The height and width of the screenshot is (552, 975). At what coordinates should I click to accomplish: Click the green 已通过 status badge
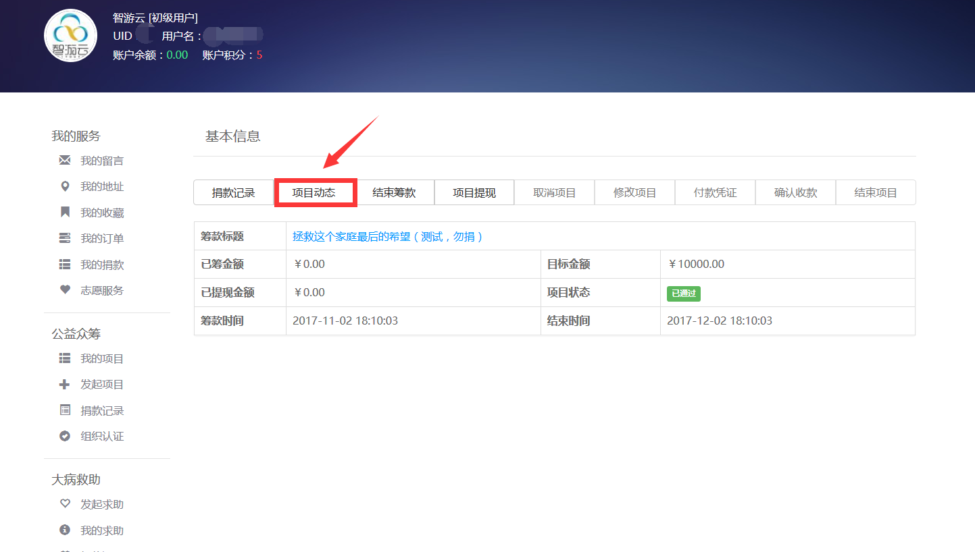click(x=683, y=294)
